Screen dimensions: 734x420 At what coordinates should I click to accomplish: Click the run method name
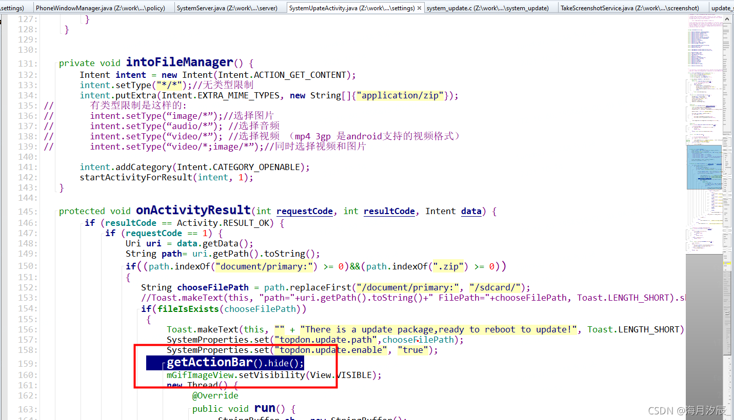[266, 408]
